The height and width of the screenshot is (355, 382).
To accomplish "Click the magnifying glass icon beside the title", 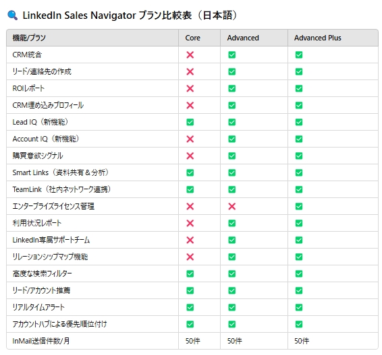I will coord(12,15).
